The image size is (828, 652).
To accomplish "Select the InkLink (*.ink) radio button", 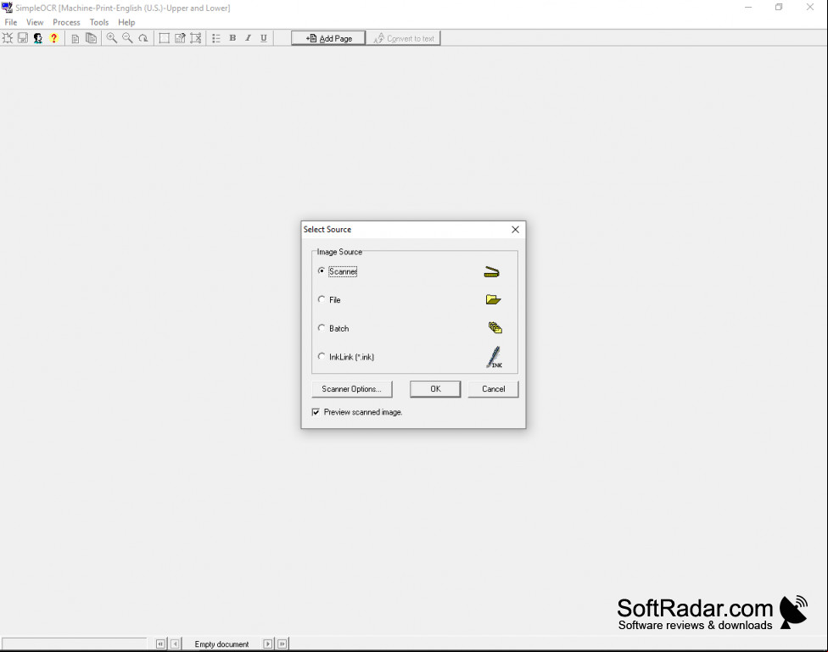I will 322,356.
